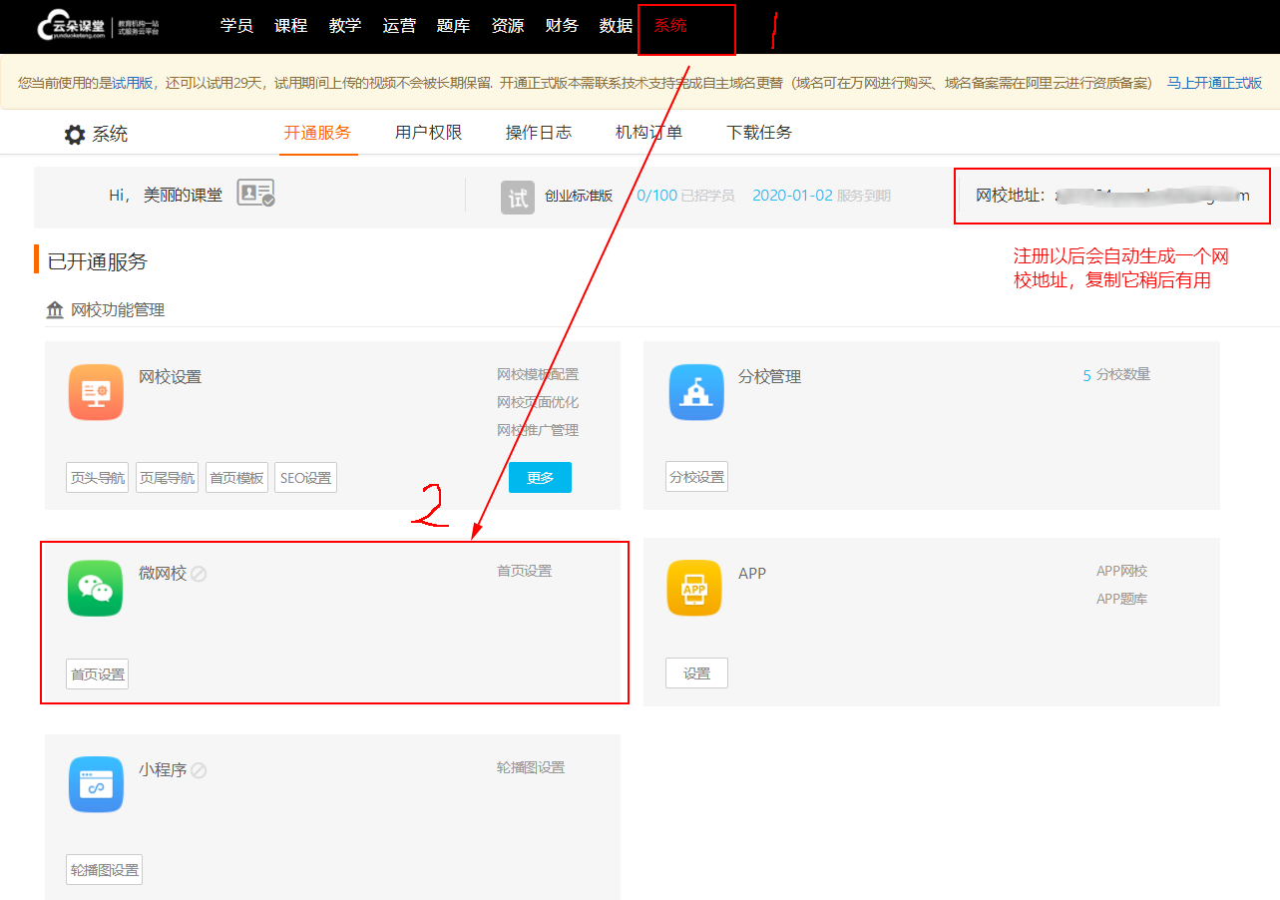This screenshot has width=1280, height=900.
Task: Click the 已开通服务 heading
Action: [98, 261]
